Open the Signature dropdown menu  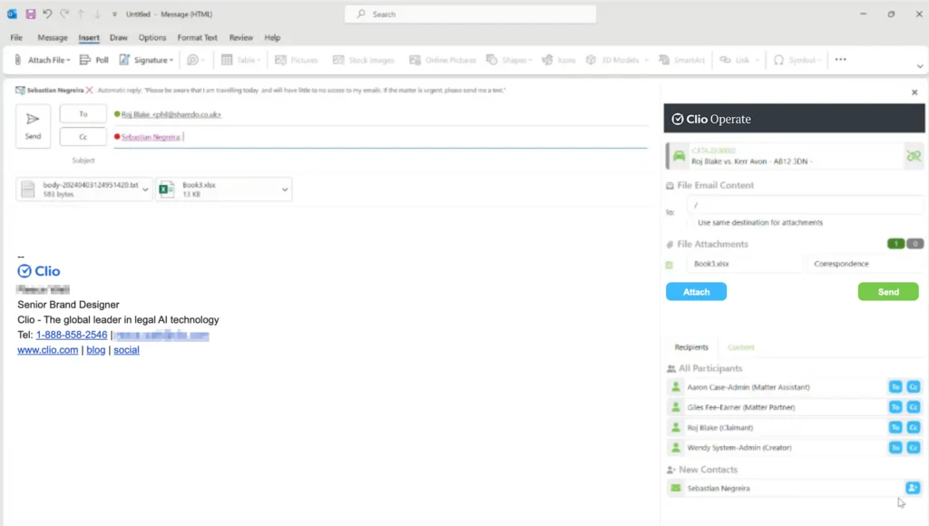pos(171,61)
